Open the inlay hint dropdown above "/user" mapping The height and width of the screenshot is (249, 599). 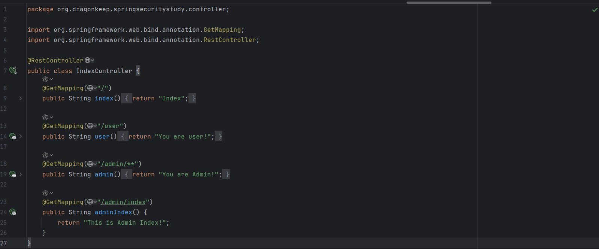[x=48, y=117]
